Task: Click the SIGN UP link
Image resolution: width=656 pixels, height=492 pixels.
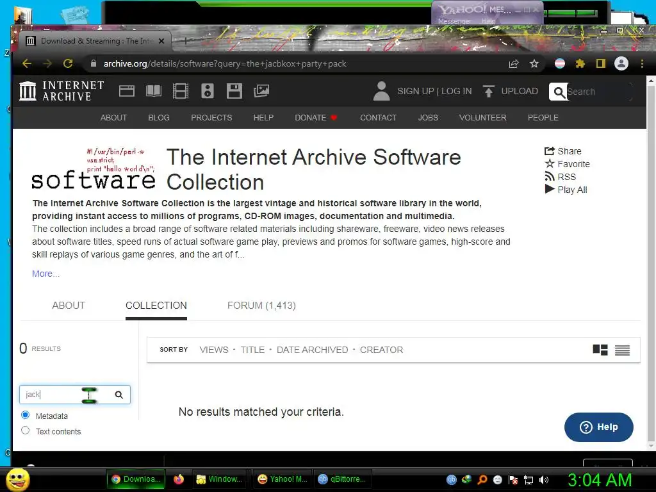Action: point(415,91)
